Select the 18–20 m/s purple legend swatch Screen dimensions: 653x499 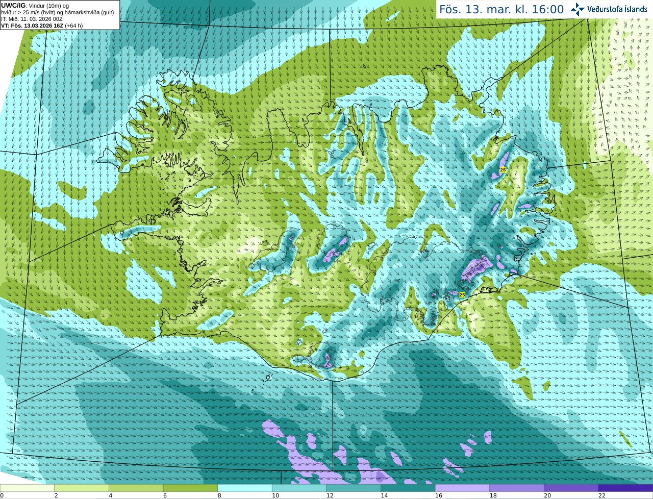[x=517, y=488]
